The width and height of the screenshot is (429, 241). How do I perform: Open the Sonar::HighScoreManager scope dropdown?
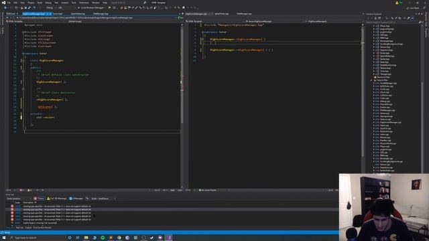point(274,21)
